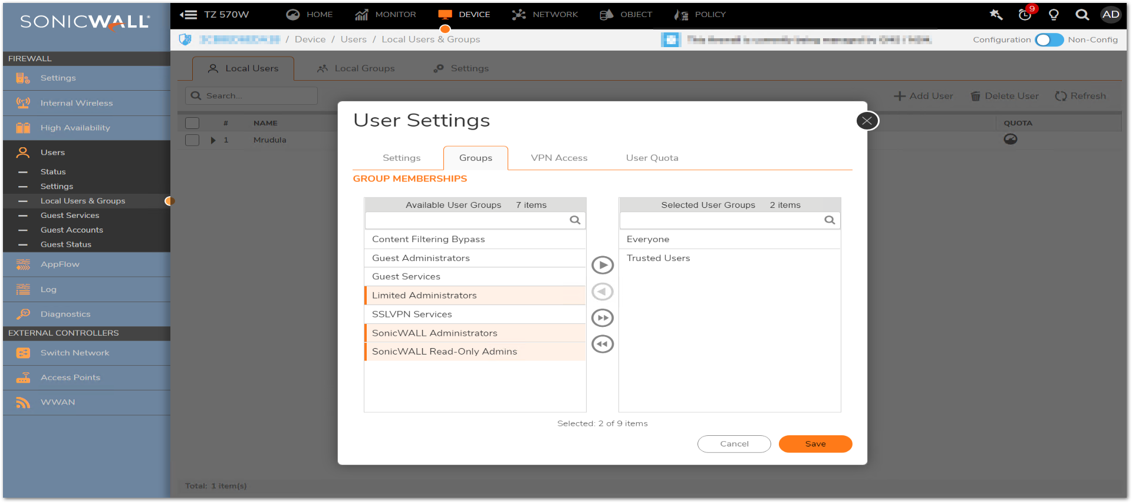Switch to the Local Groups tab

(356, 68)
